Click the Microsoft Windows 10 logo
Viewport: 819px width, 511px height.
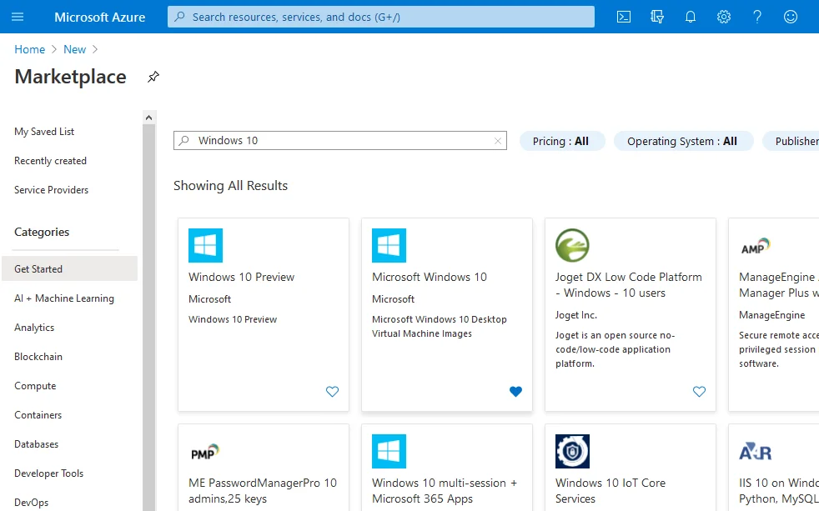[389, 245]
